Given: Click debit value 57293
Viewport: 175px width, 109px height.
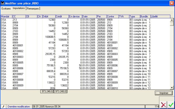Looking at the screenshot, I should (52, 48).
